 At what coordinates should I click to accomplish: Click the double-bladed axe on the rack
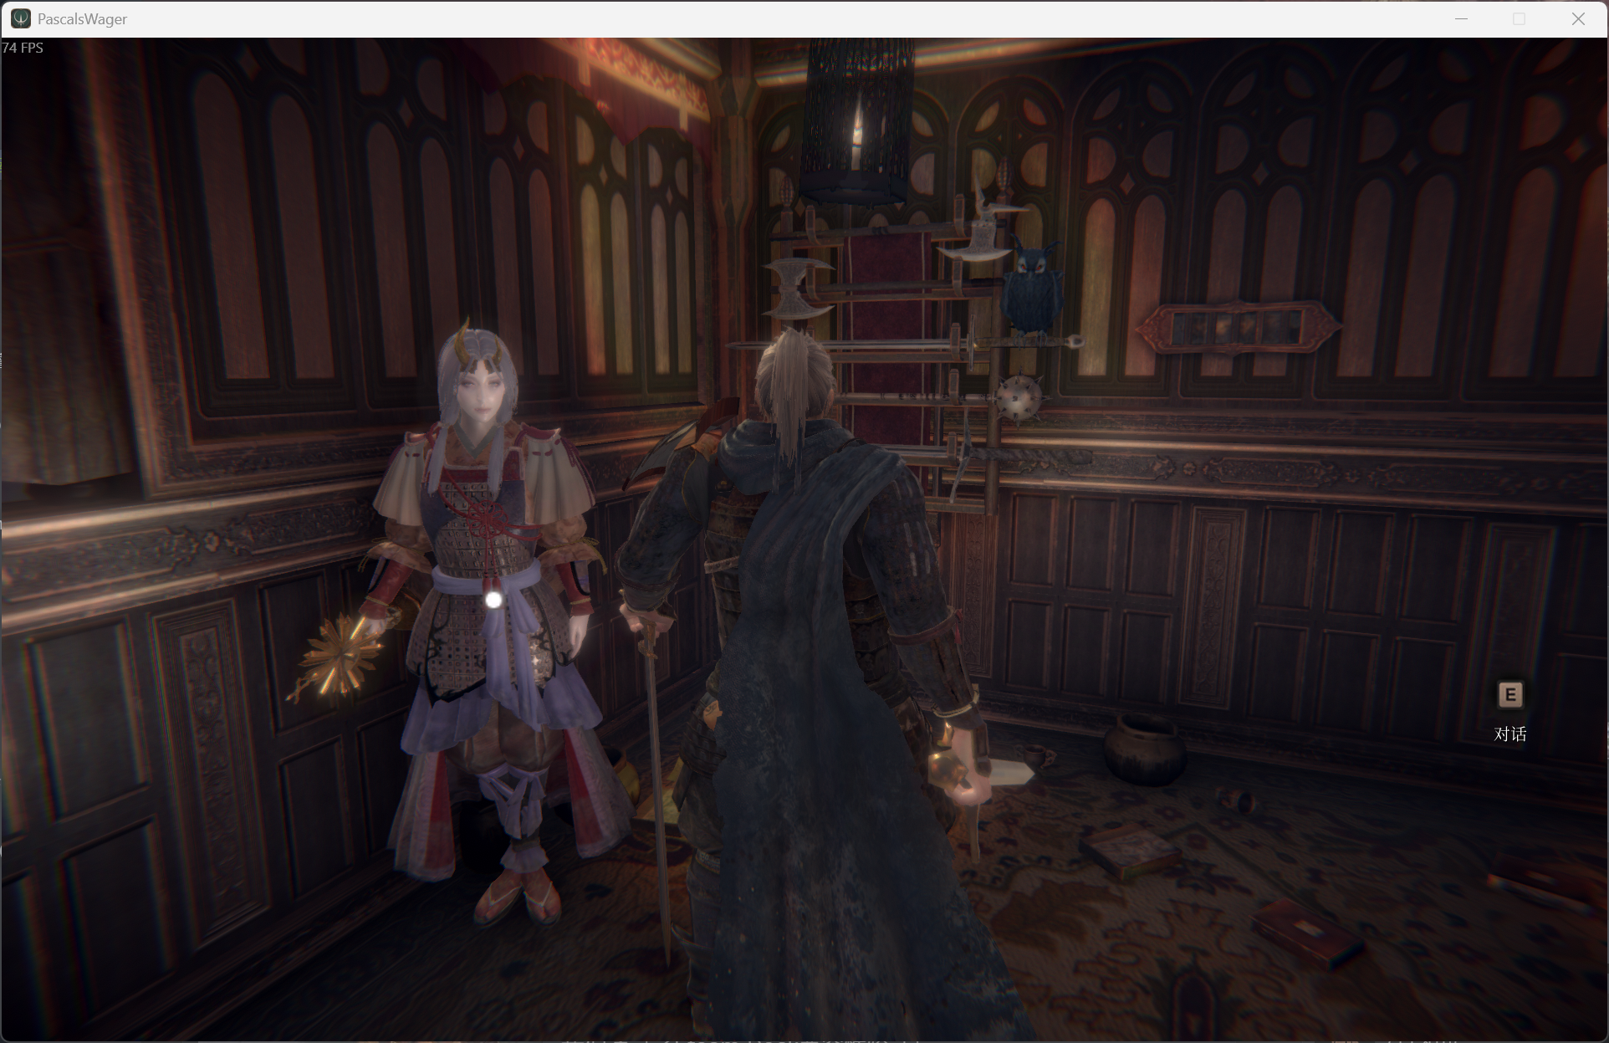795,289
